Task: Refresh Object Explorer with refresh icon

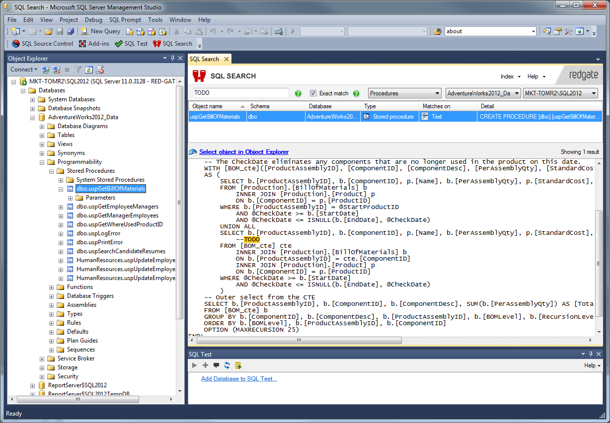Action: click(x=89, y=70)
